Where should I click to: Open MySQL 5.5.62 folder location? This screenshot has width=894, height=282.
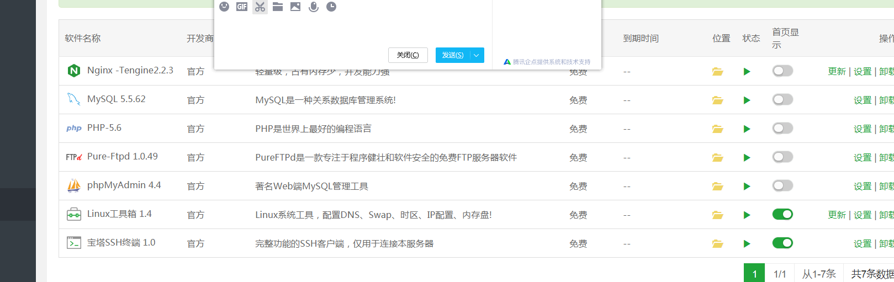click(x=718, y=100)
